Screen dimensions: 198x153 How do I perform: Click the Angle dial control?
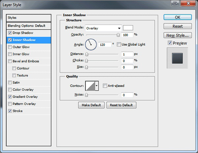pos(91,44)
